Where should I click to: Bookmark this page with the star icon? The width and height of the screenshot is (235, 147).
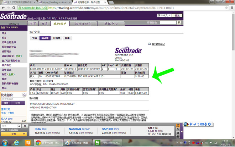coord(226,8)
